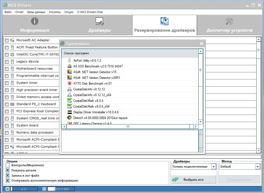Image resolution: width=264 pixels, height=193 pixels.
Task: Check the Legacy device checkbox
Action: [7, 62]
